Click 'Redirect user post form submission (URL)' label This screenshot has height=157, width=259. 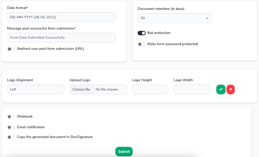[x=50, y=49]
